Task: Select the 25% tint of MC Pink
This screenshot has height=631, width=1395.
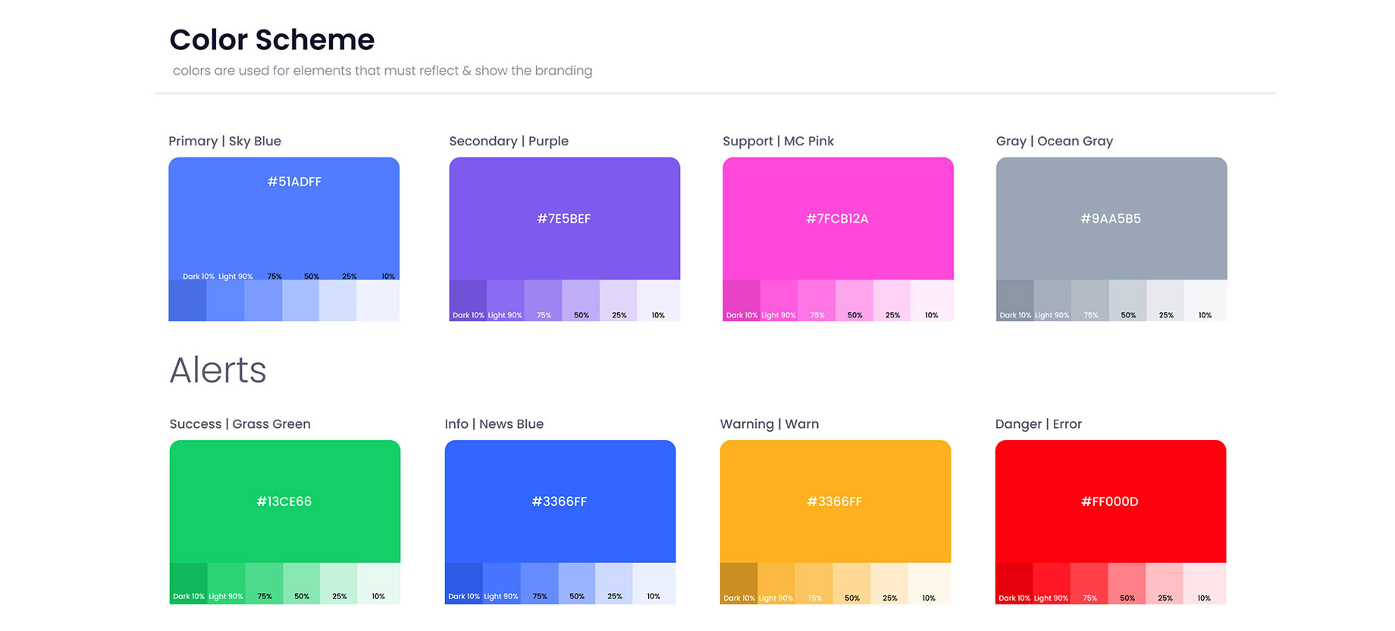Action: point(892,301)
